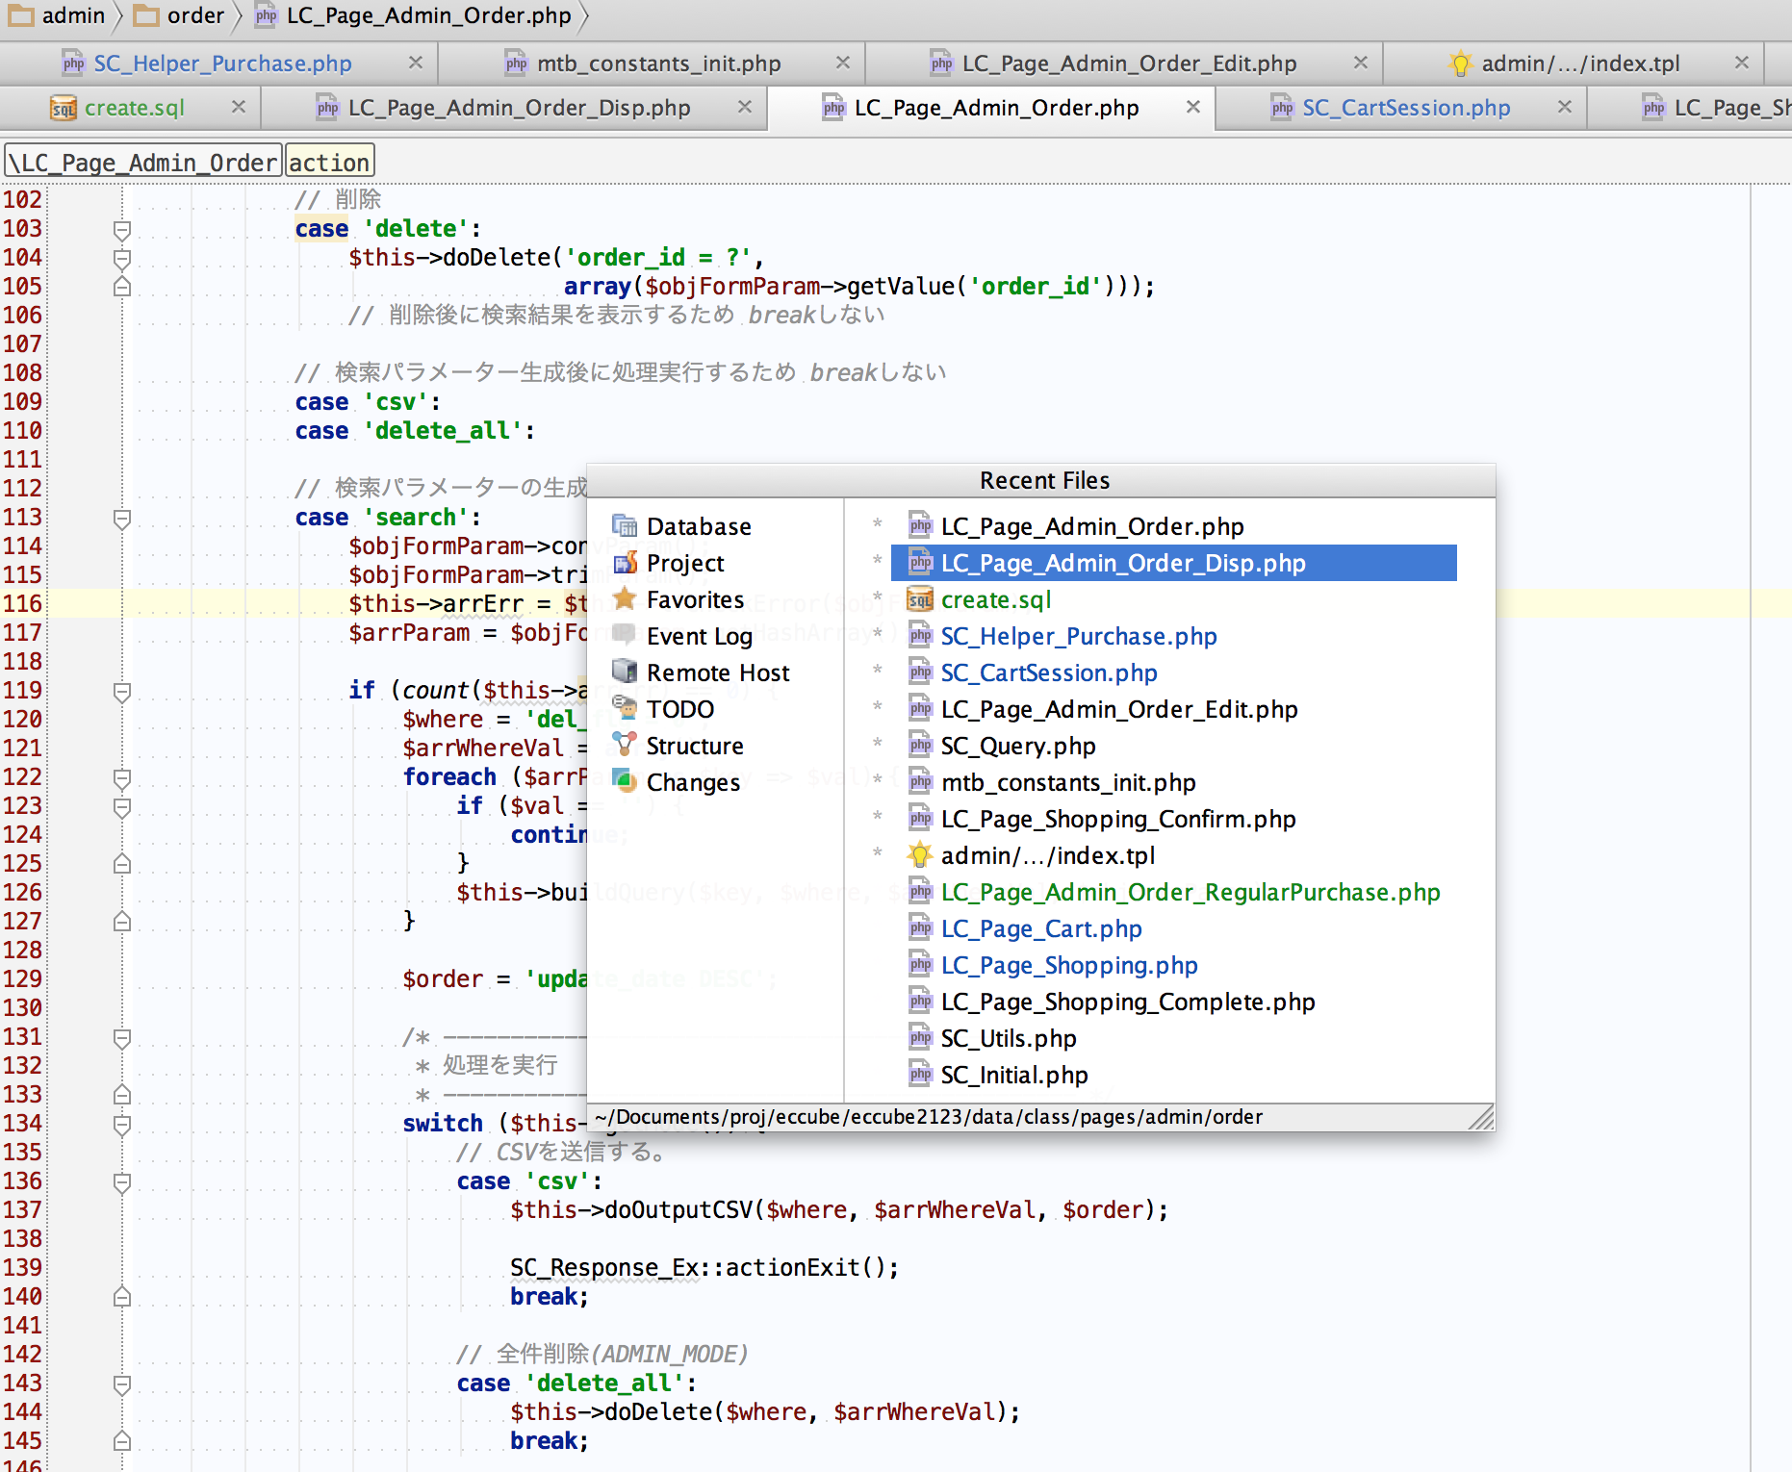
Task: Click the Favorites star icon
Action: coord(625,599)
